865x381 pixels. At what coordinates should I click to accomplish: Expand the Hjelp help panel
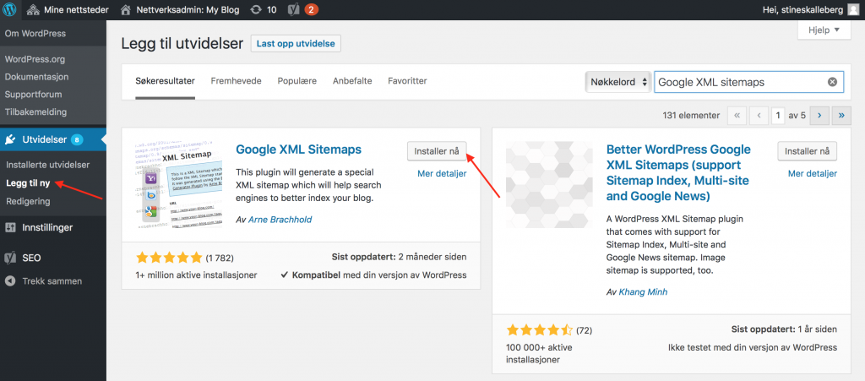[824, 30]
